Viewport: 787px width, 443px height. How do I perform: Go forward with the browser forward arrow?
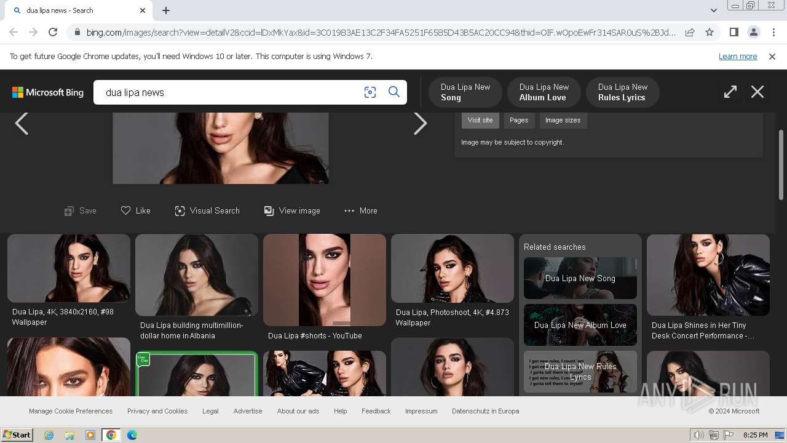point(33,32)
